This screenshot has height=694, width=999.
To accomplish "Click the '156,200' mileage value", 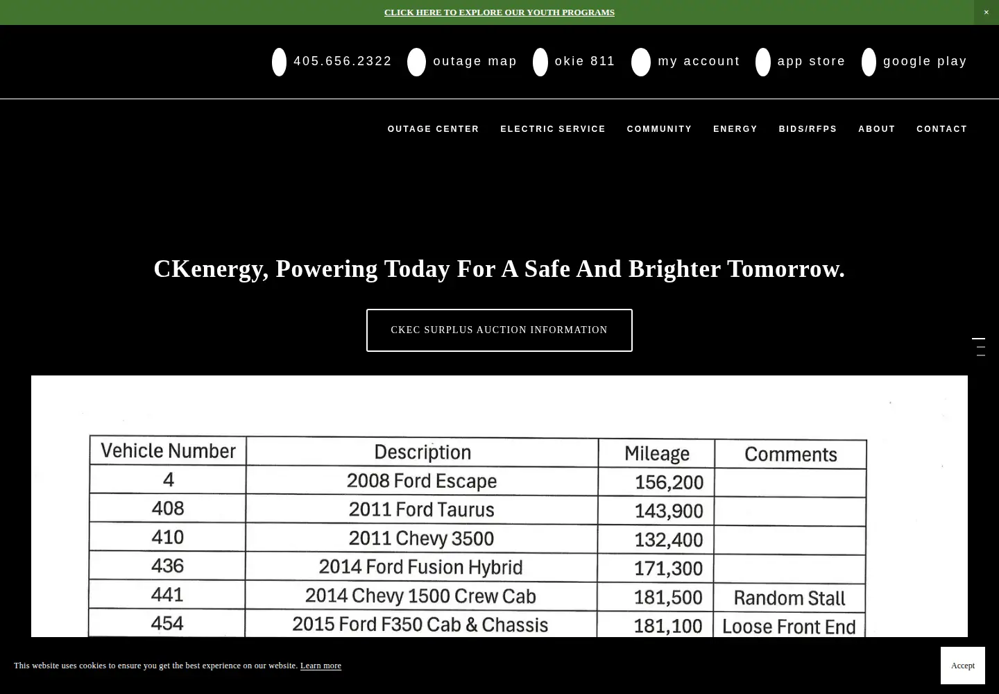I will coord(669,482).
